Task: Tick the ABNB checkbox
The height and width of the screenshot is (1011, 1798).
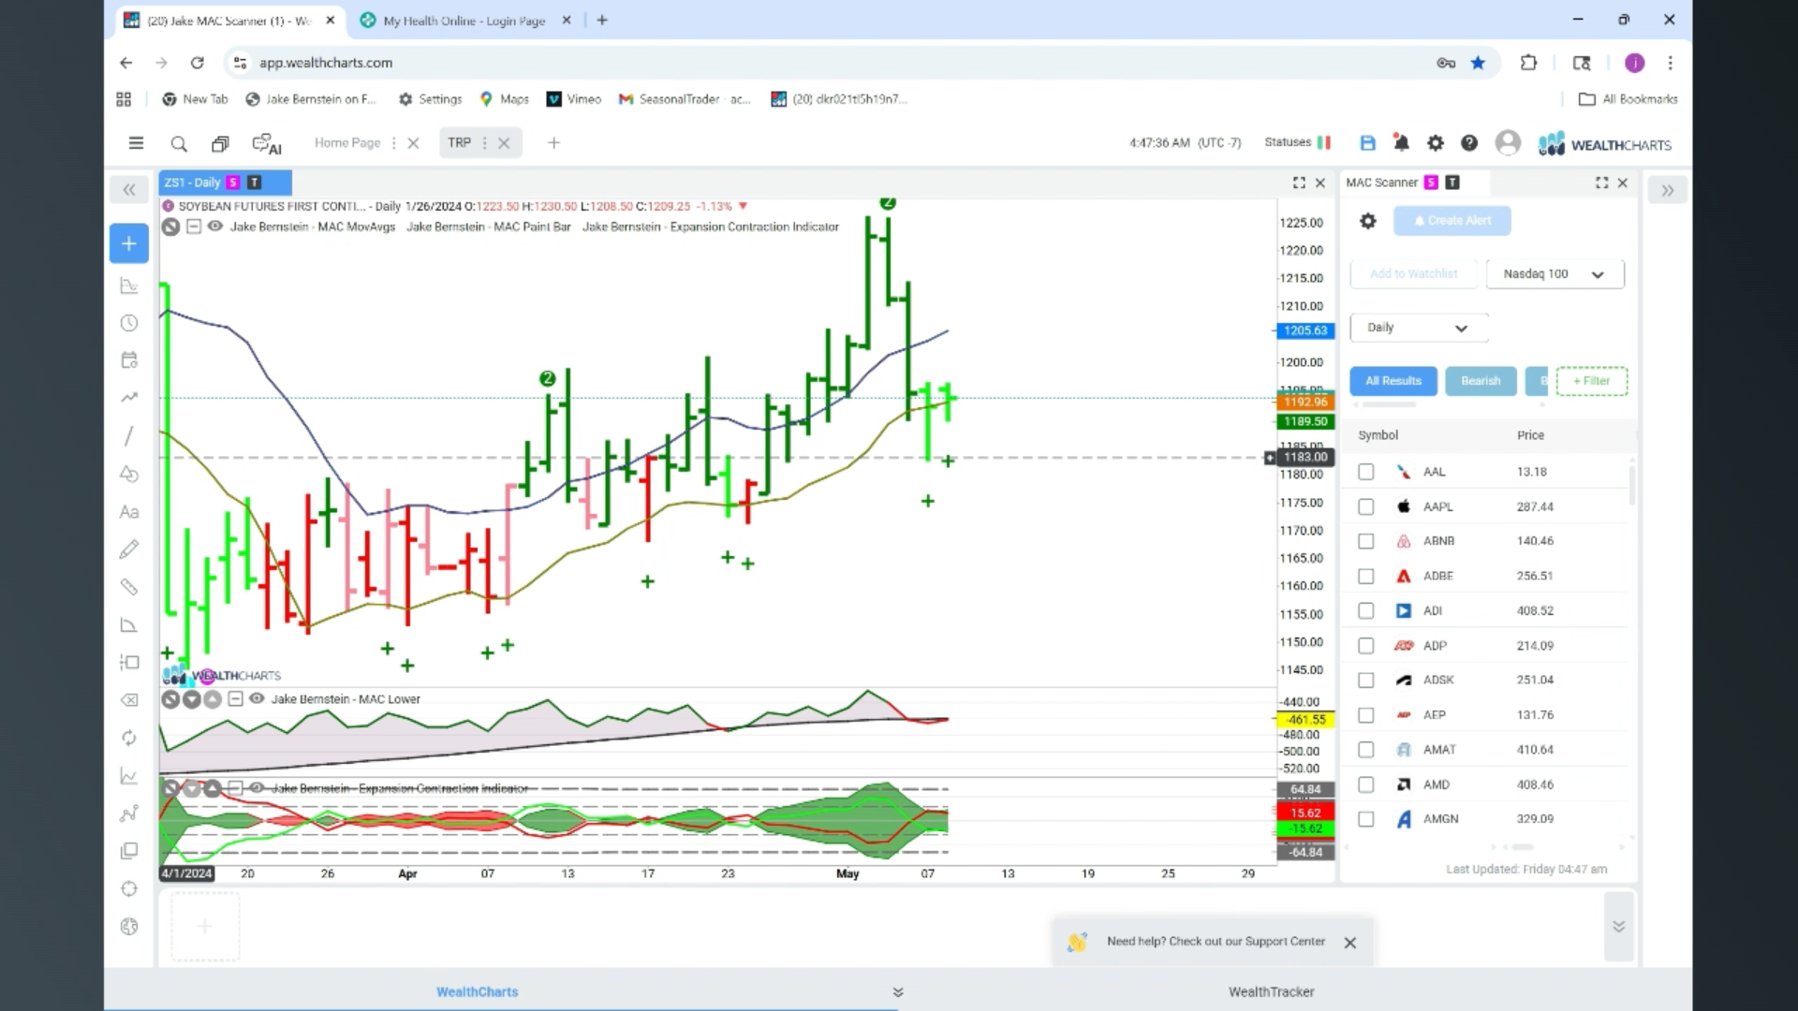Action: point(1366,541)
